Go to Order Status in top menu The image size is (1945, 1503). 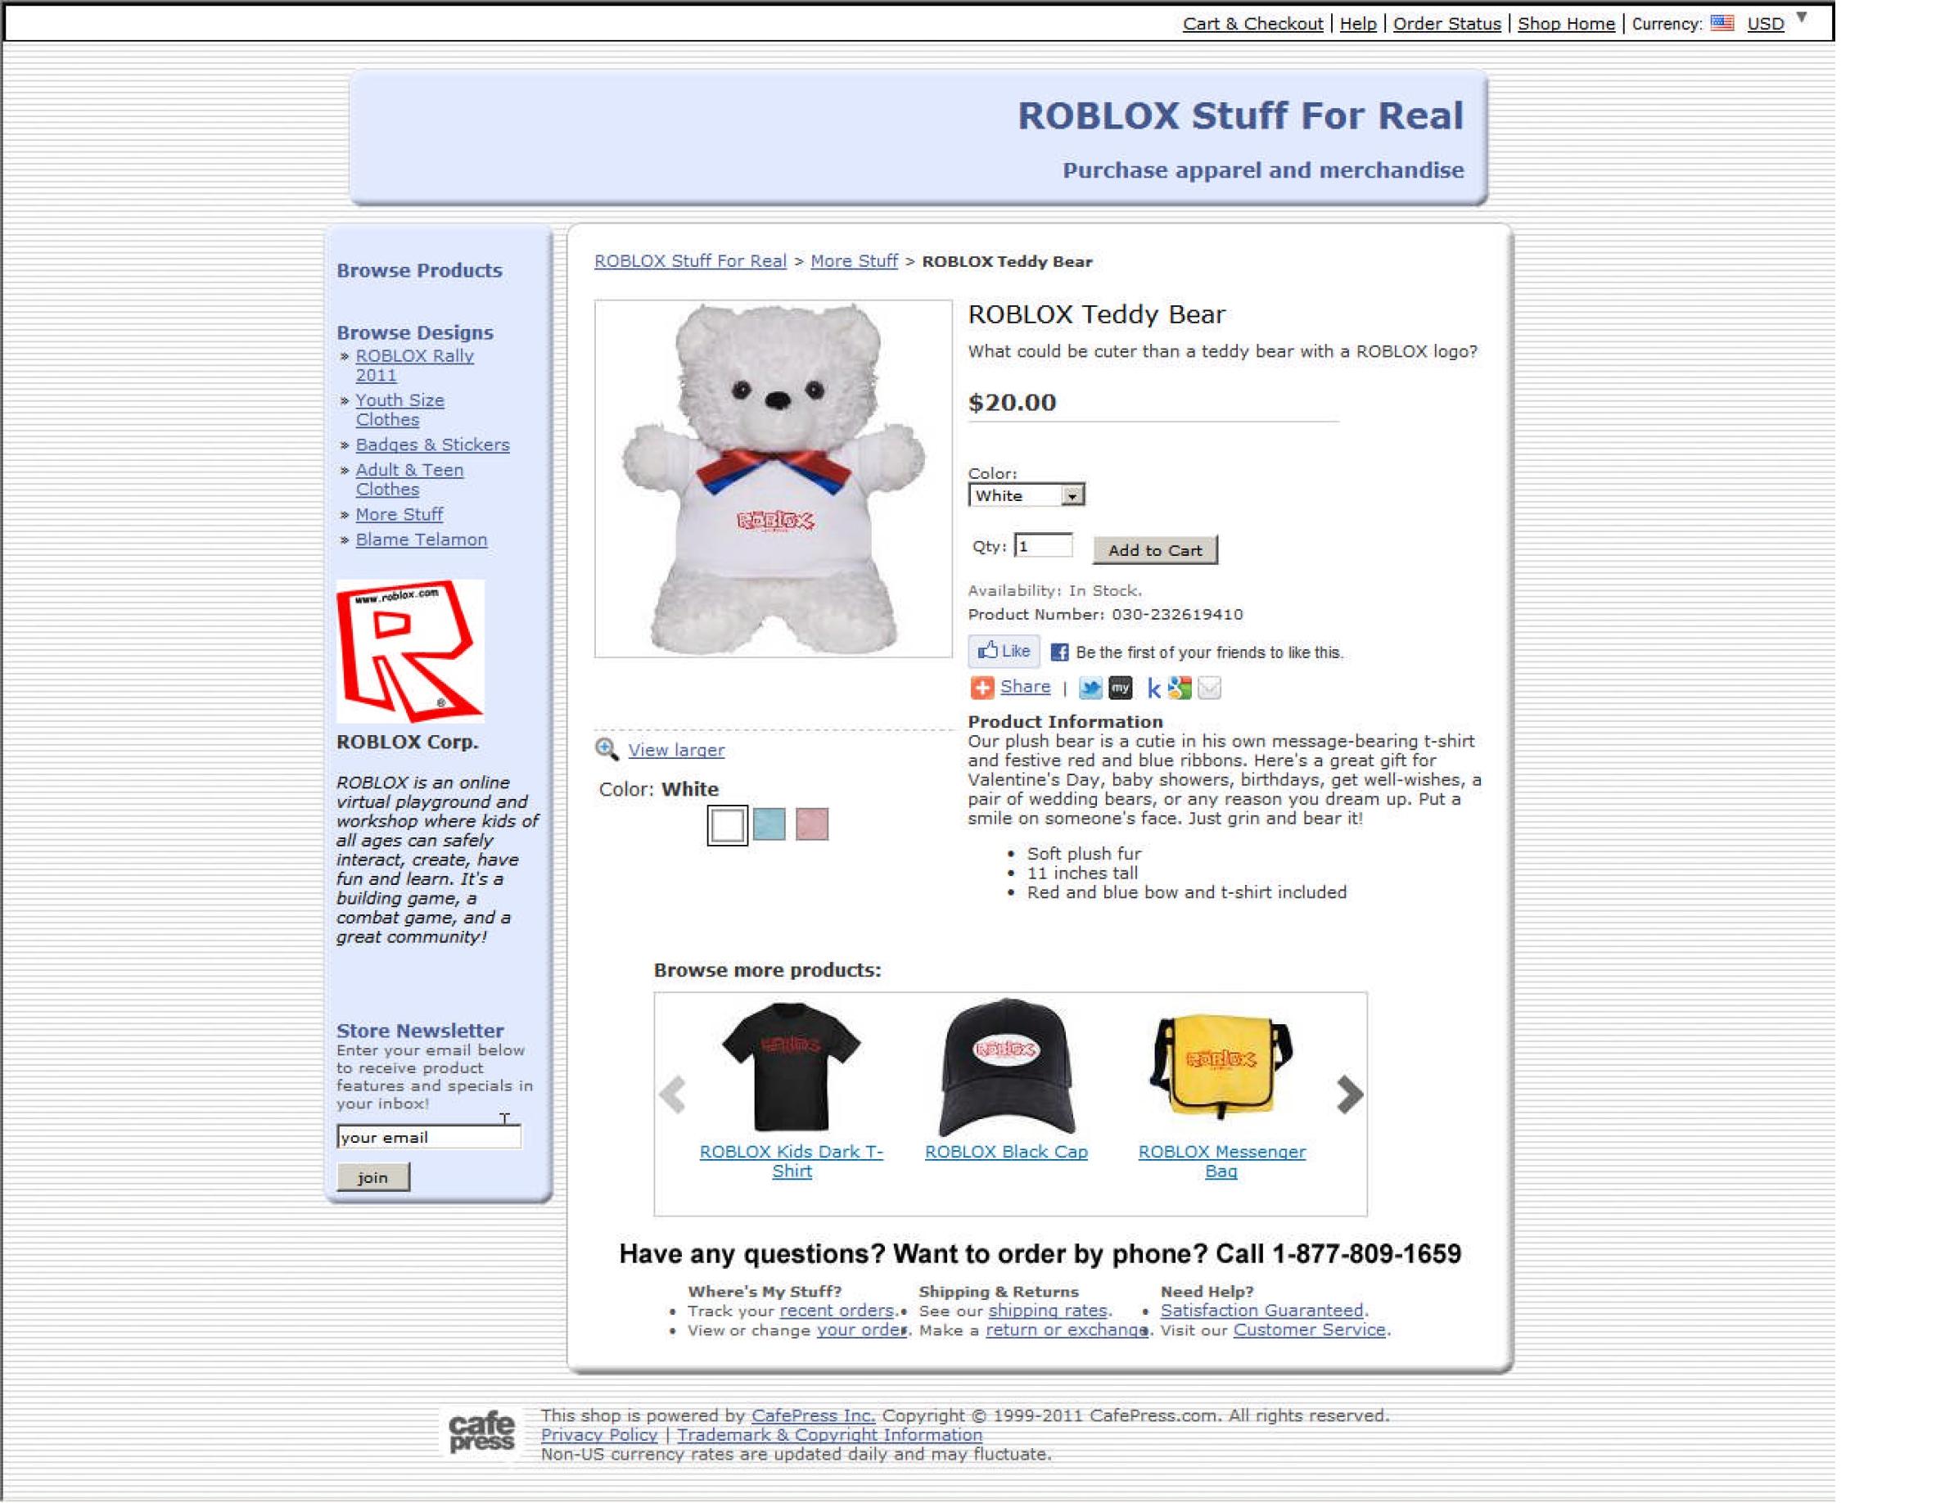coord(1446,24)
